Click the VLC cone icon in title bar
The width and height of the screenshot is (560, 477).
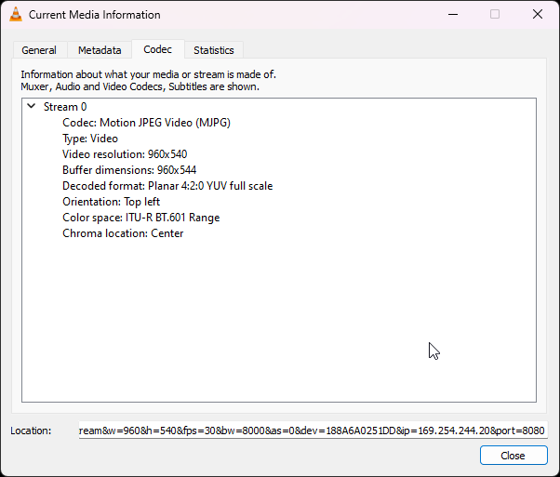coord(16,15)
